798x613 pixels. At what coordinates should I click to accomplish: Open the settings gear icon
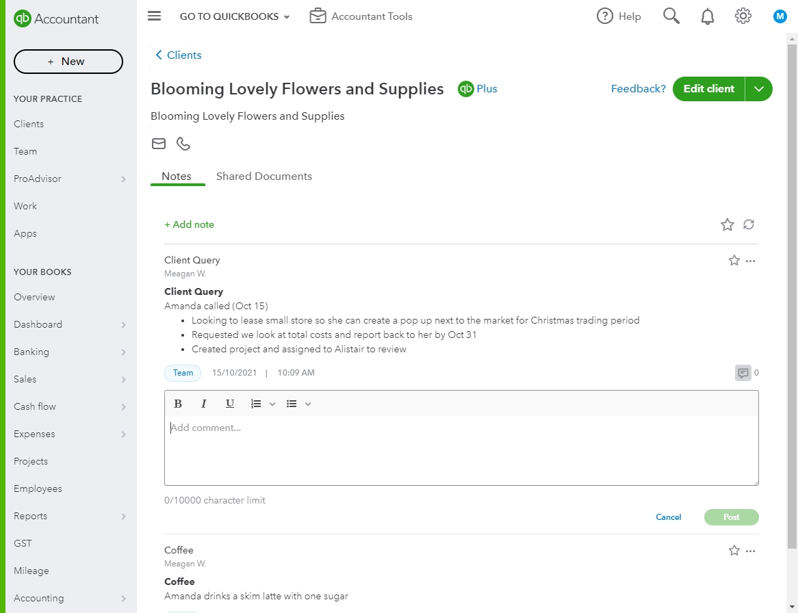(x=743, y=16)
